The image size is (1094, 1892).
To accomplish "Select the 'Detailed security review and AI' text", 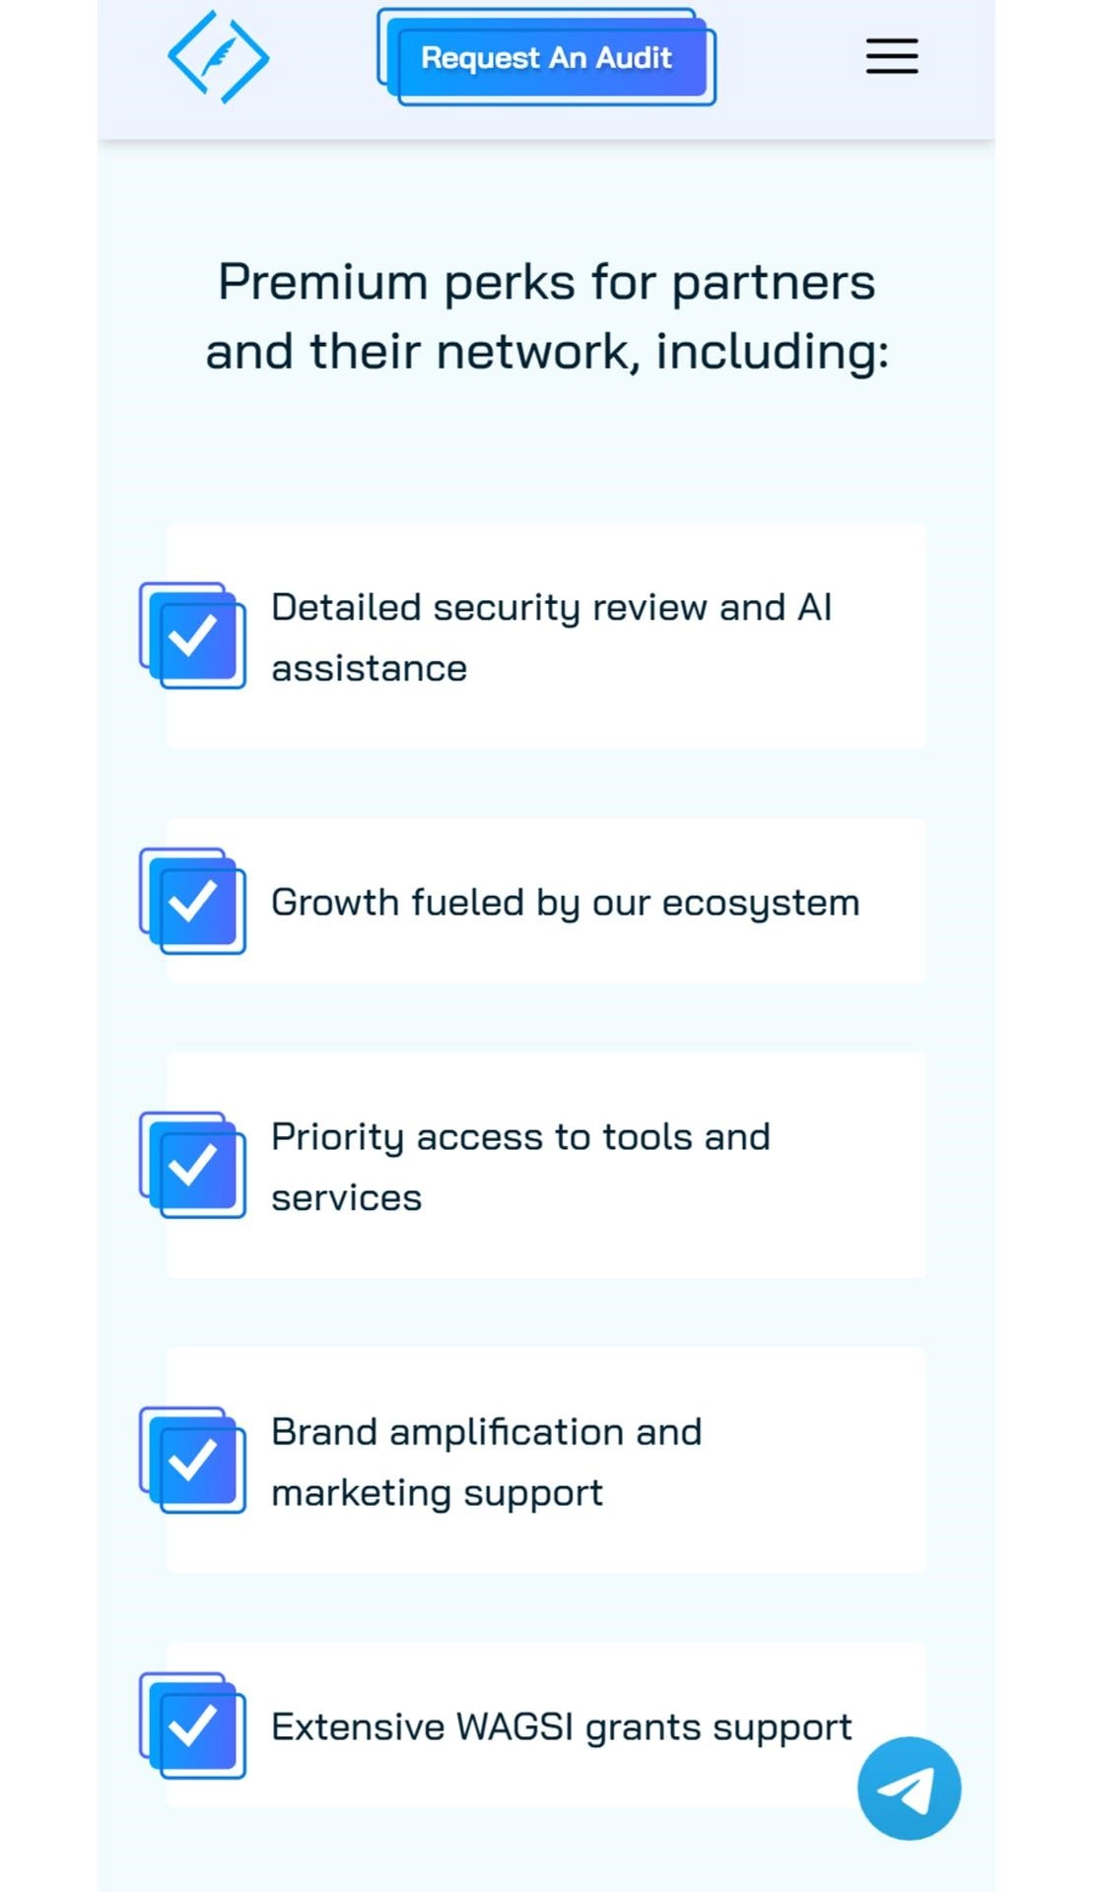I will (x=551, y=607).
